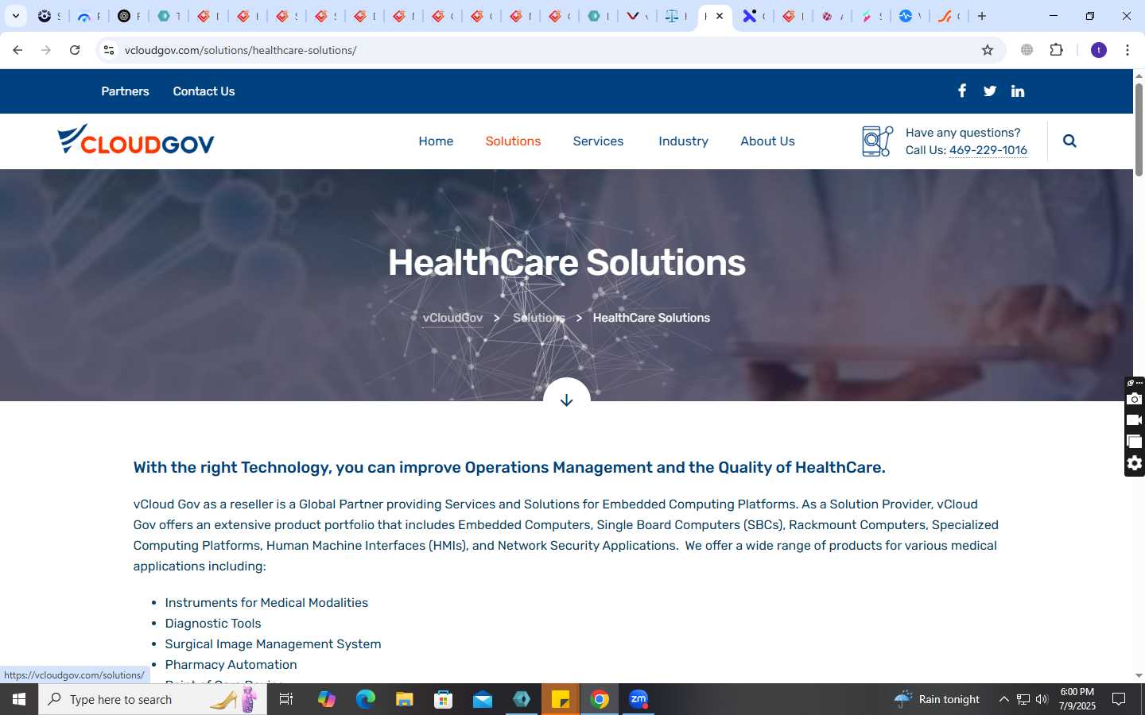This screenshot has width=1145, height=715.
Task: Open the Solutions menu item
Action: click(513, 141)
